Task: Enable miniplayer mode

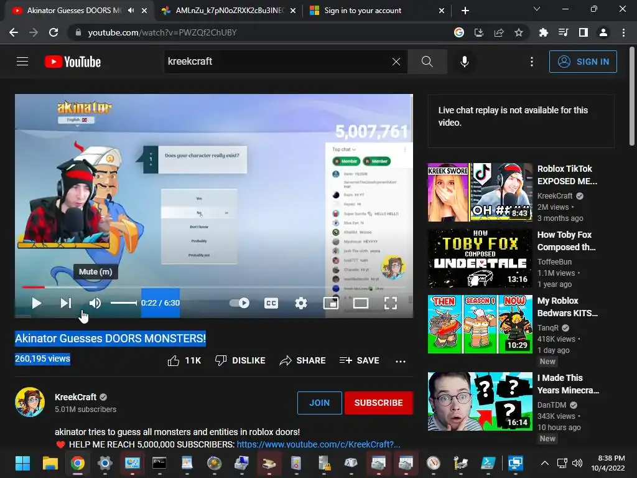Action: click(331, 303)
